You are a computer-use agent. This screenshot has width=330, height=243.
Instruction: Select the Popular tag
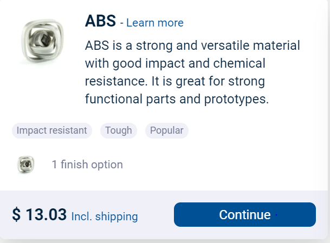coord(167,130)
